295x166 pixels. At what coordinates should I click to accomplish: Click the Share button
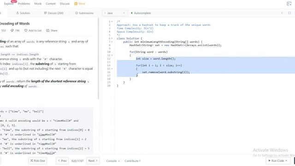point(52,30)
